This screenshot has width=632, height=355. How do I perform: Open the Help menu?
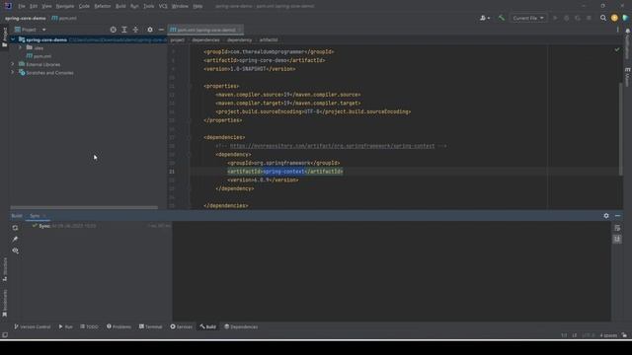[x=197, y=7]
